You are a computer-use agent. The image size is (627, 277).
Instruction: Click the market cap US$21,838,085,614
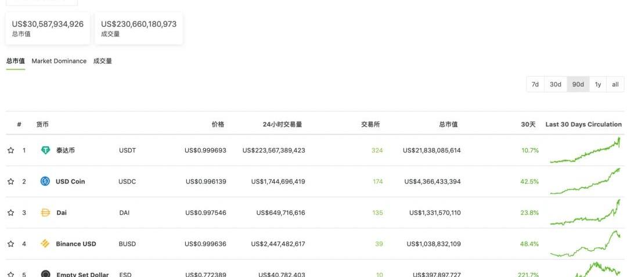432,150
